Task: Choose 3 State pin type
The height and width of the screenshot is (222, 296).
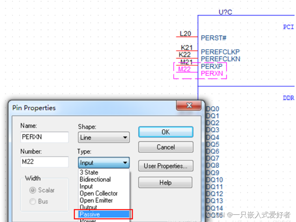Action: pyautogui.click(x=89, y=173)
